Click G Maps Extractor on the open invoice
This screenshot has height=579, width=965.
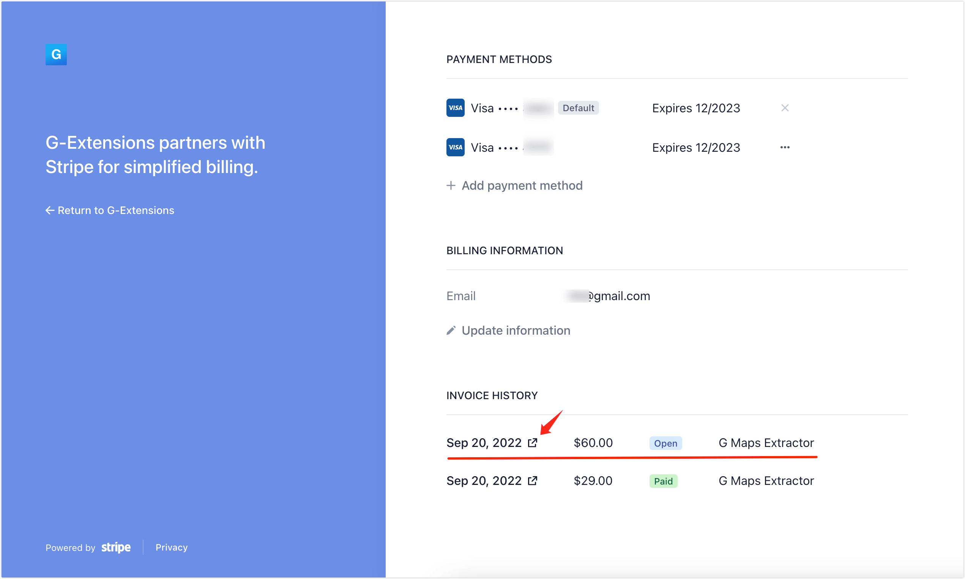(x=766, y=443)
